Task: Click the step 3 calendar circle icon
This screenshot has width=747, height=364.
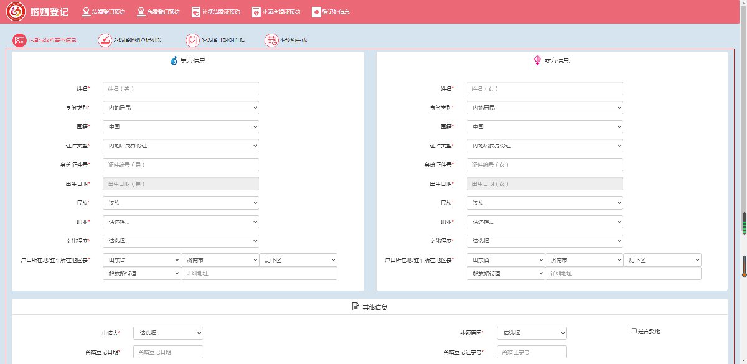Action: [x=192, y=40]
